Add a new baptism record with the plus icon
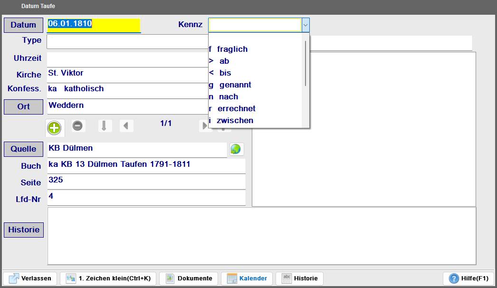 pos(54,127)
